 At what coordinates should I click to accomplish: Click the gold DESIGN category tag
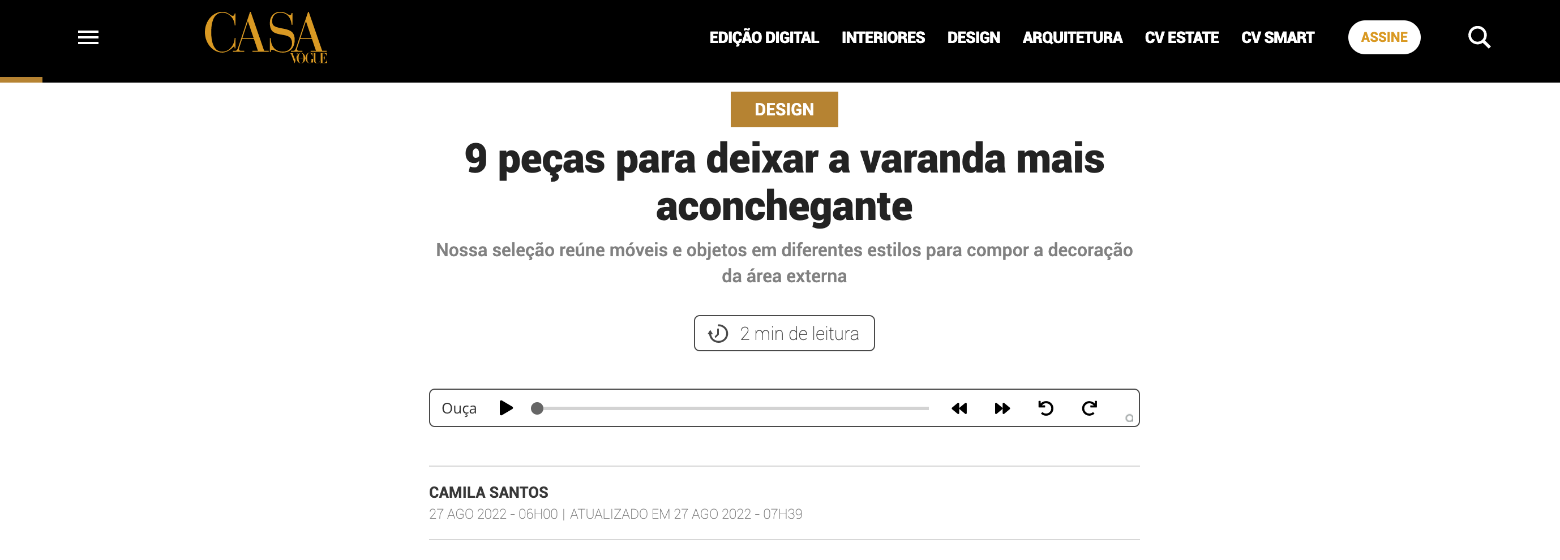[784, 110]
